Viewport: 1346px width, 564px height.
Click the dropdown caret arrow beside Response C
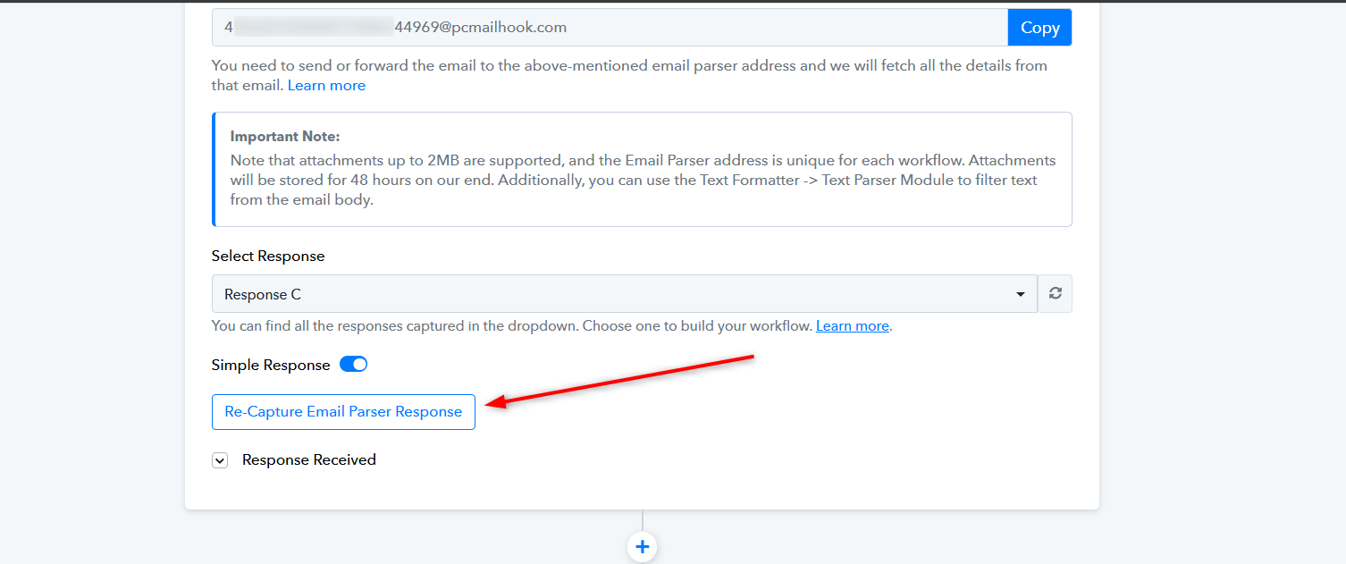coord(1021,295)
